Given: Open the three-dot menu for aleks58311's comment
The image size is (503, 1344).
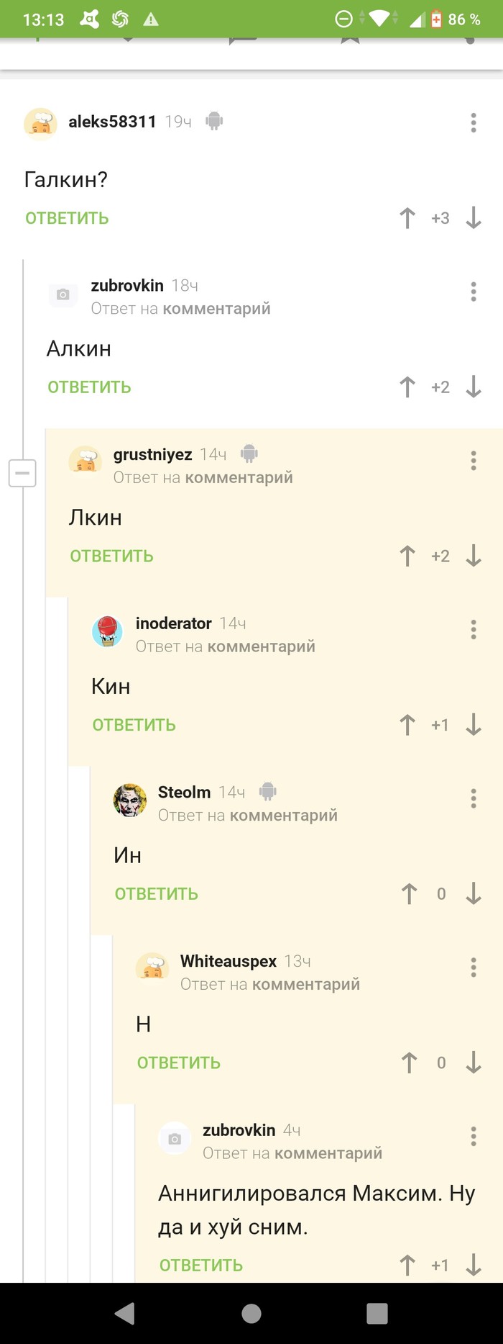Looking at the screenshot, I should 473,123.
